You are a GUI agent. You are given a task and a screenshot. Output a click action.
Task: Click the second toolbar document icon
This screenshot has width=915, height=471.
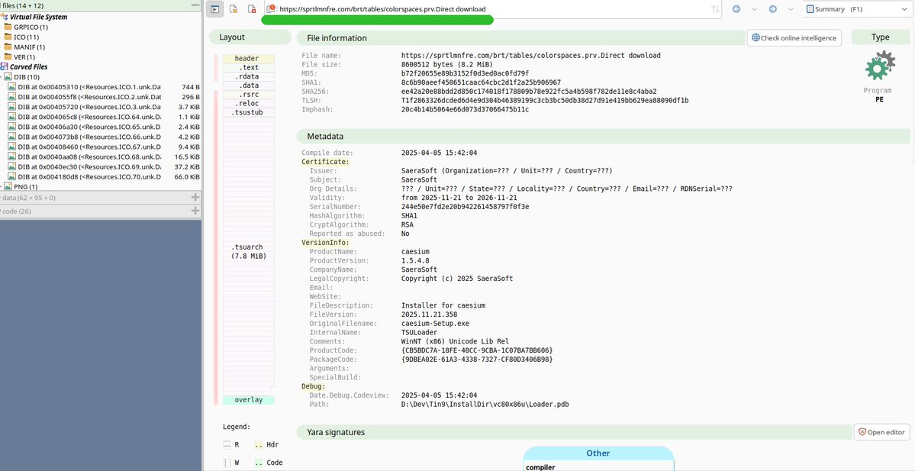[x=234, y=8]
